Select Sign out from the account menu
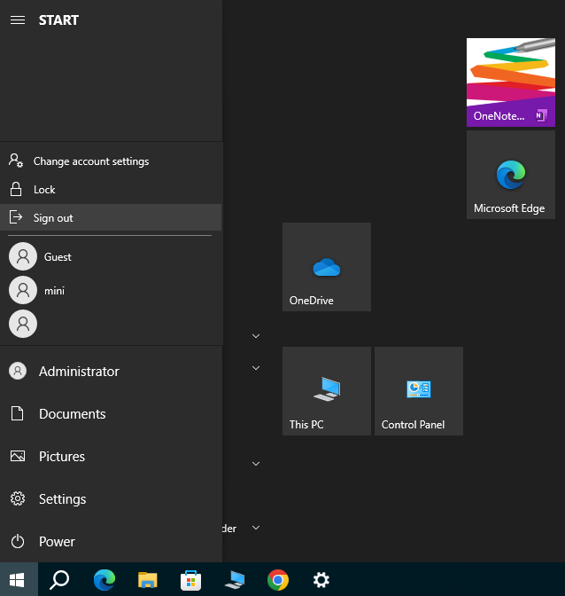Screen dimensions: 565x596 53,218
